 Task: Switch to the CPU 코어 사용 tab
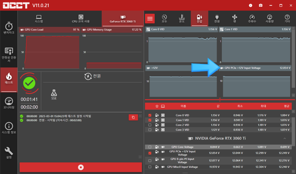81,19
